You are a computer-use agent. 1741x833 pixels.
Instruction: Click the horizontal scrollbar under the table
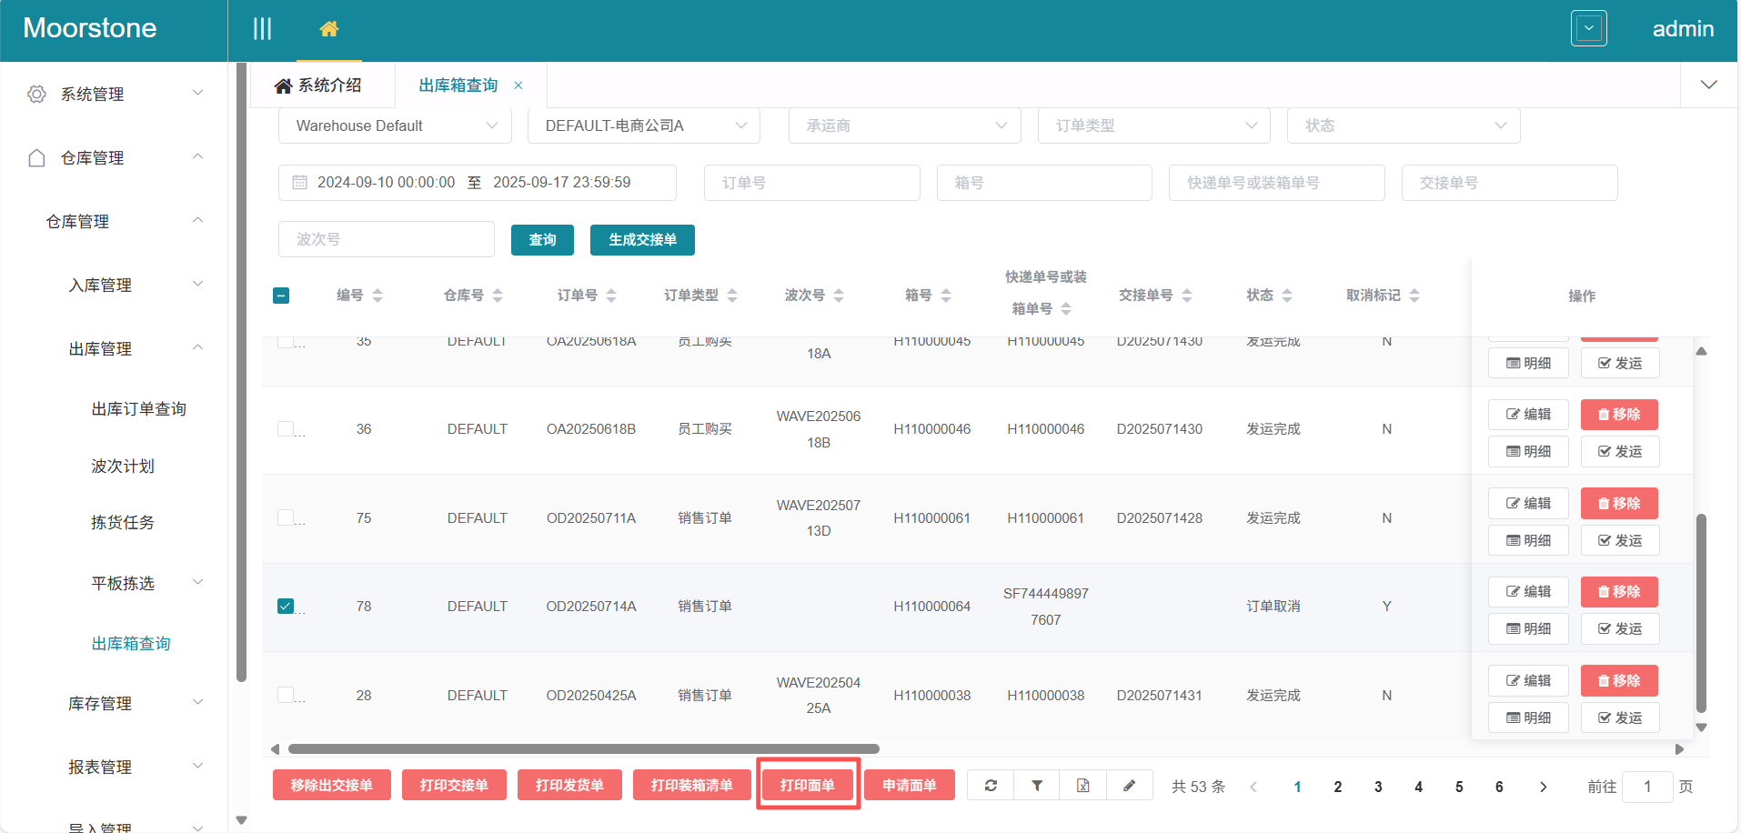[x=583, y=749]
